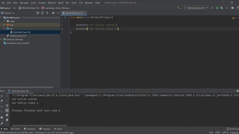This screenshot has width=239, height=134.
Task: Open the Run tool window button
Action: click(x=4, y=129)
